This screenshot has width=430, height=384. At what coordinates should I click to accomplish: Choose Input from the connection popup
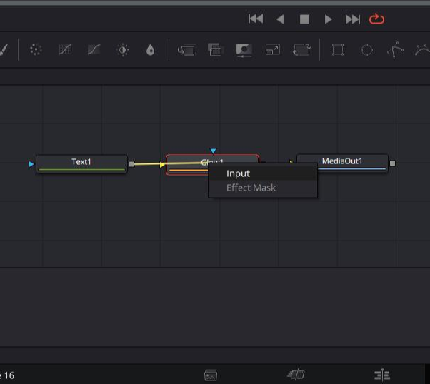pyautogui.click(x=263, y=173)
